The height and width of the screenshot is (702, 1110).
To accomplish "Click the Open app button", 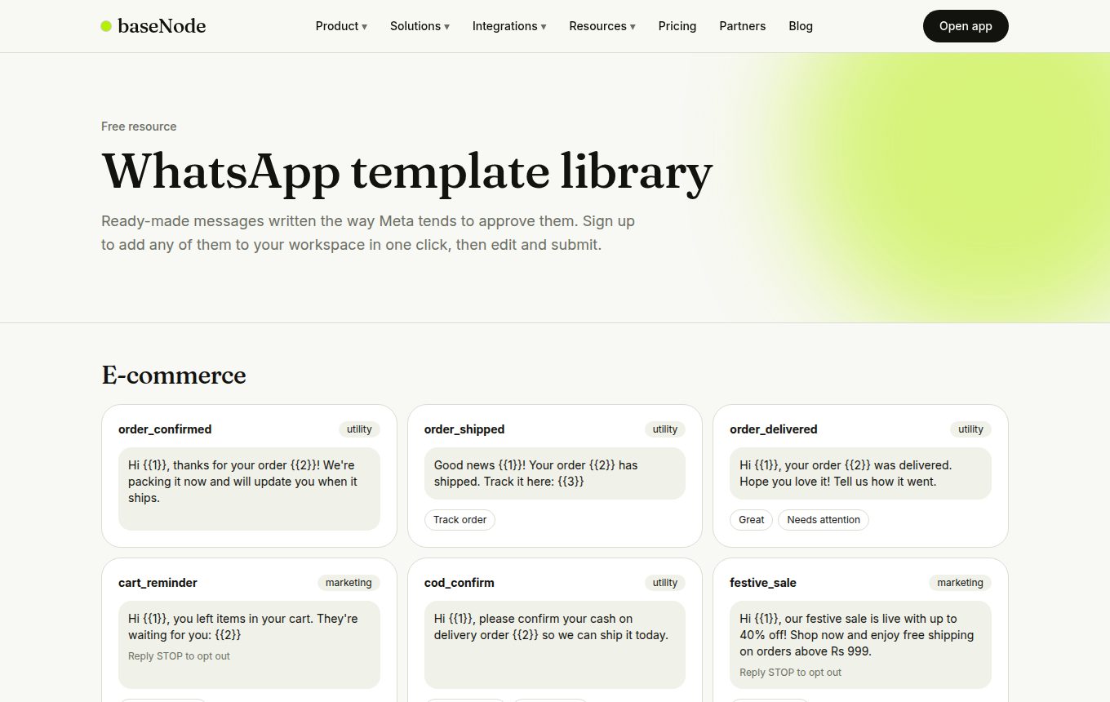I will coord(966,26).
